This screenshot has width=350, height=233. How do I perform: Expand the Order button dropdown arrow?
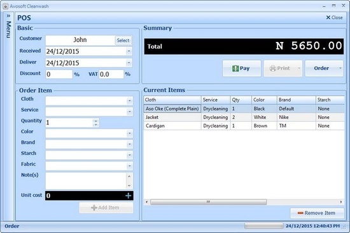[340, 68]
